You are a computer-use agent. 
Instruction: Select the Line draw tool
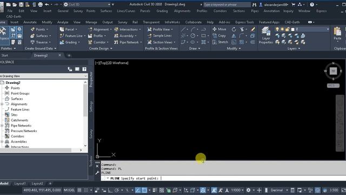(x=183, y=29)
